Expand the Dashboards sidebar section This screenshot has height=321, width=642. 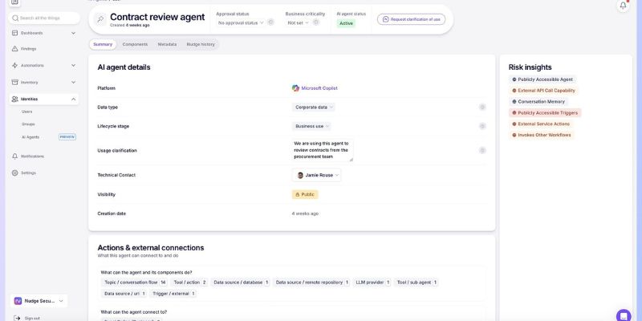[x=74, y=33]
